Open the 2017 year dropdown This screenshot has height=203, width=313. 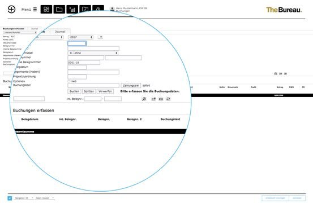[80, 37]
